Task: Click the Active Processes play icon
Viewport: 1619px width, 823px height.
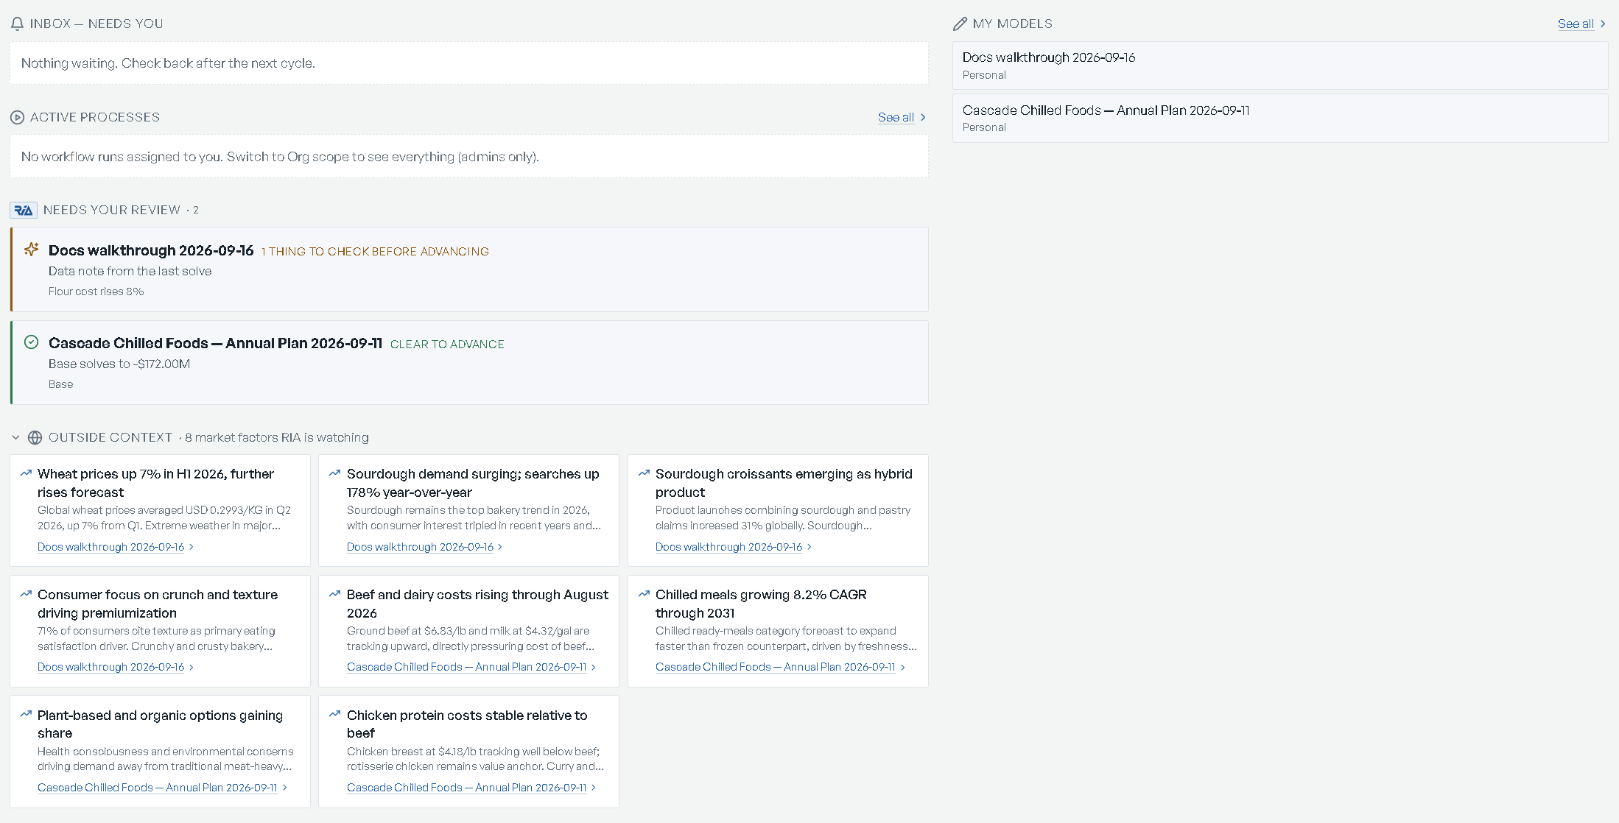Action: [x=17, y=117]
